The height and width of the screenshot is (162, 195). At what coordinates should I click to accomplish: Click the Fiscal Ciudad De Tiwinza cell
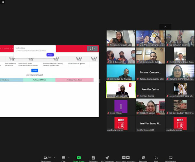(x=76, y=64)
